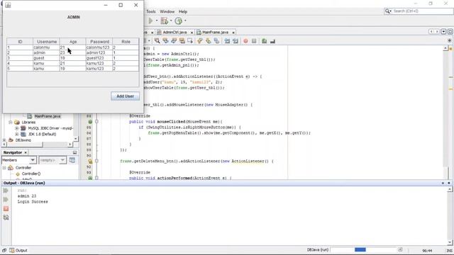
Task: Run the project with the green play icon
Action: tap(150, 21)
